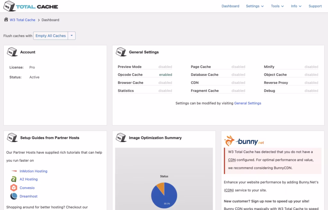Go to the Dashboard menu item

click(230, 6)
